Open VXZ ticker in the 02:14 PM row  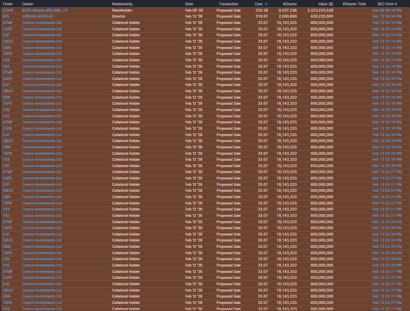click(6, 66)
